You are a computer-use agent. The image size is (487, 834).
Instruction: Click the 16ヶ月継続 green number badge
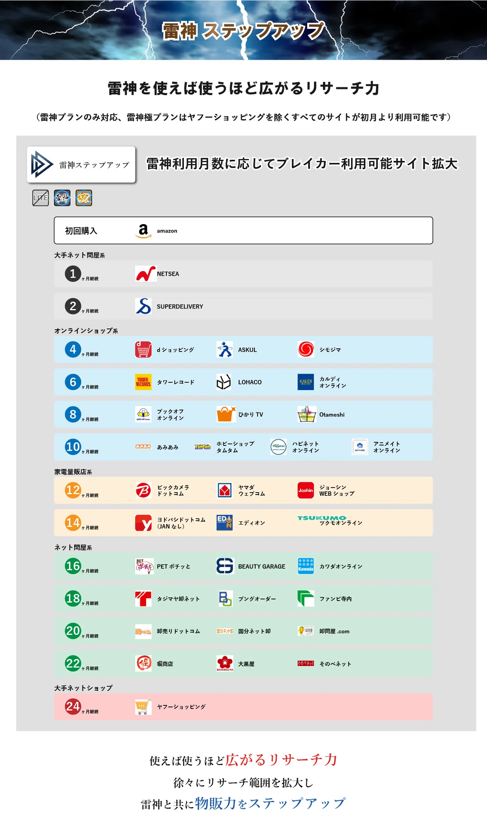click(73, 566)
